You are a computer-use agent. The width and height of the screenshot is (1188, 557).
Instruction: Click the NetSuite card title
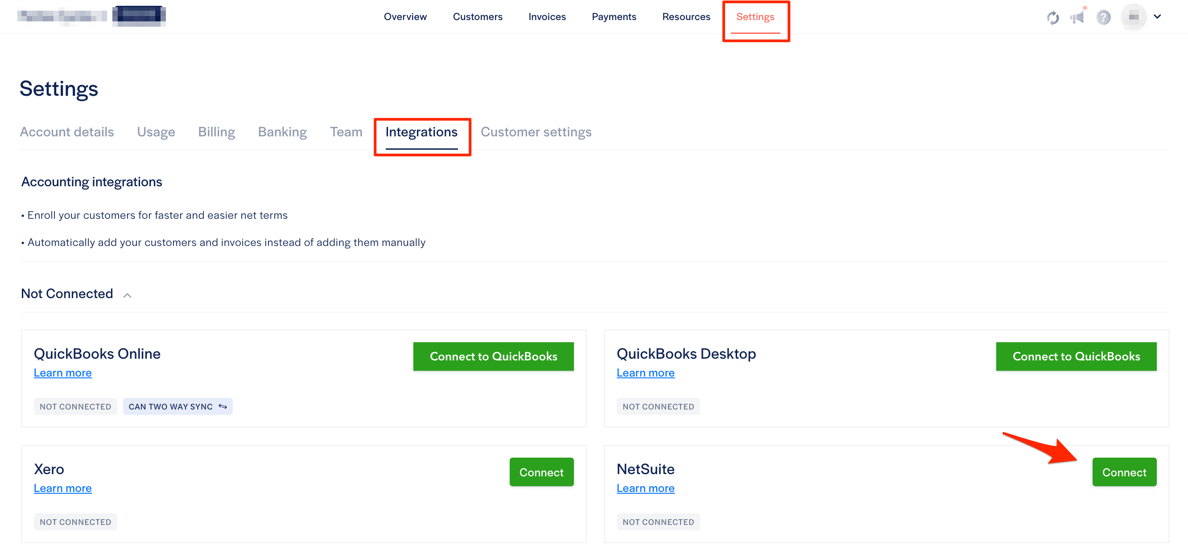pos(645,469)
